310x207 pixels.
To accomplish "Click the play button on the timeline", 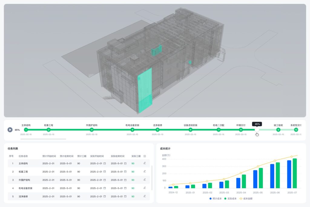I will pos(10,130).
